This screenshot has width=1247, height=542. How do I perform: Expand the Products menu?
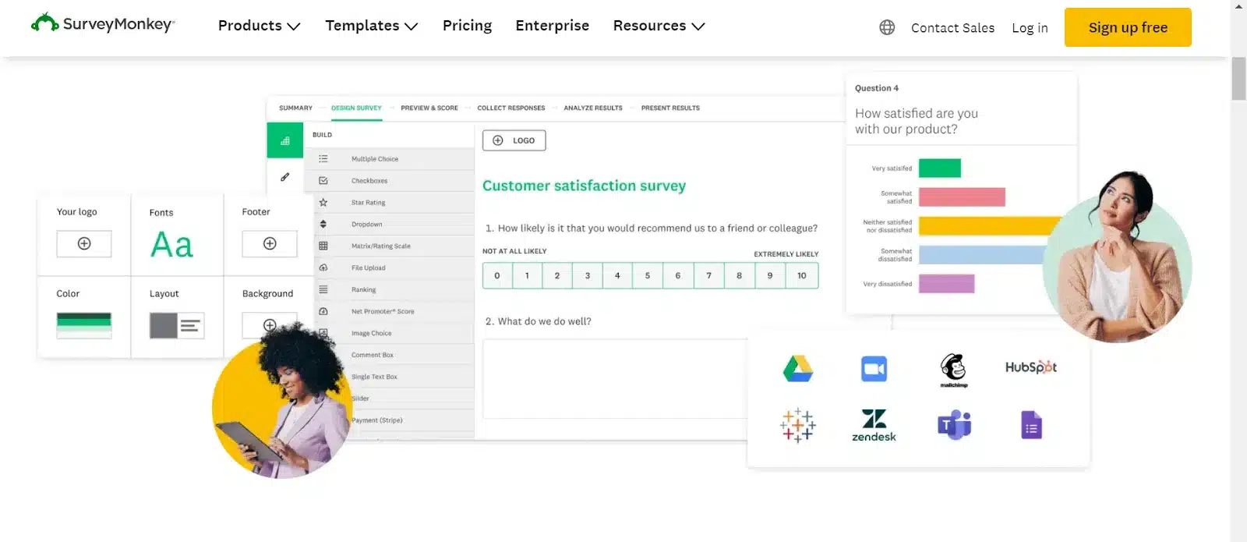coord(259,26)
